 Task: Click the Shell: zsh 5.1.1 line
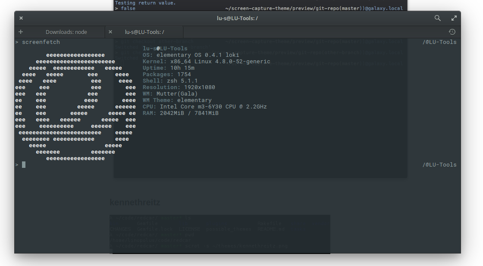coord(170,81)
